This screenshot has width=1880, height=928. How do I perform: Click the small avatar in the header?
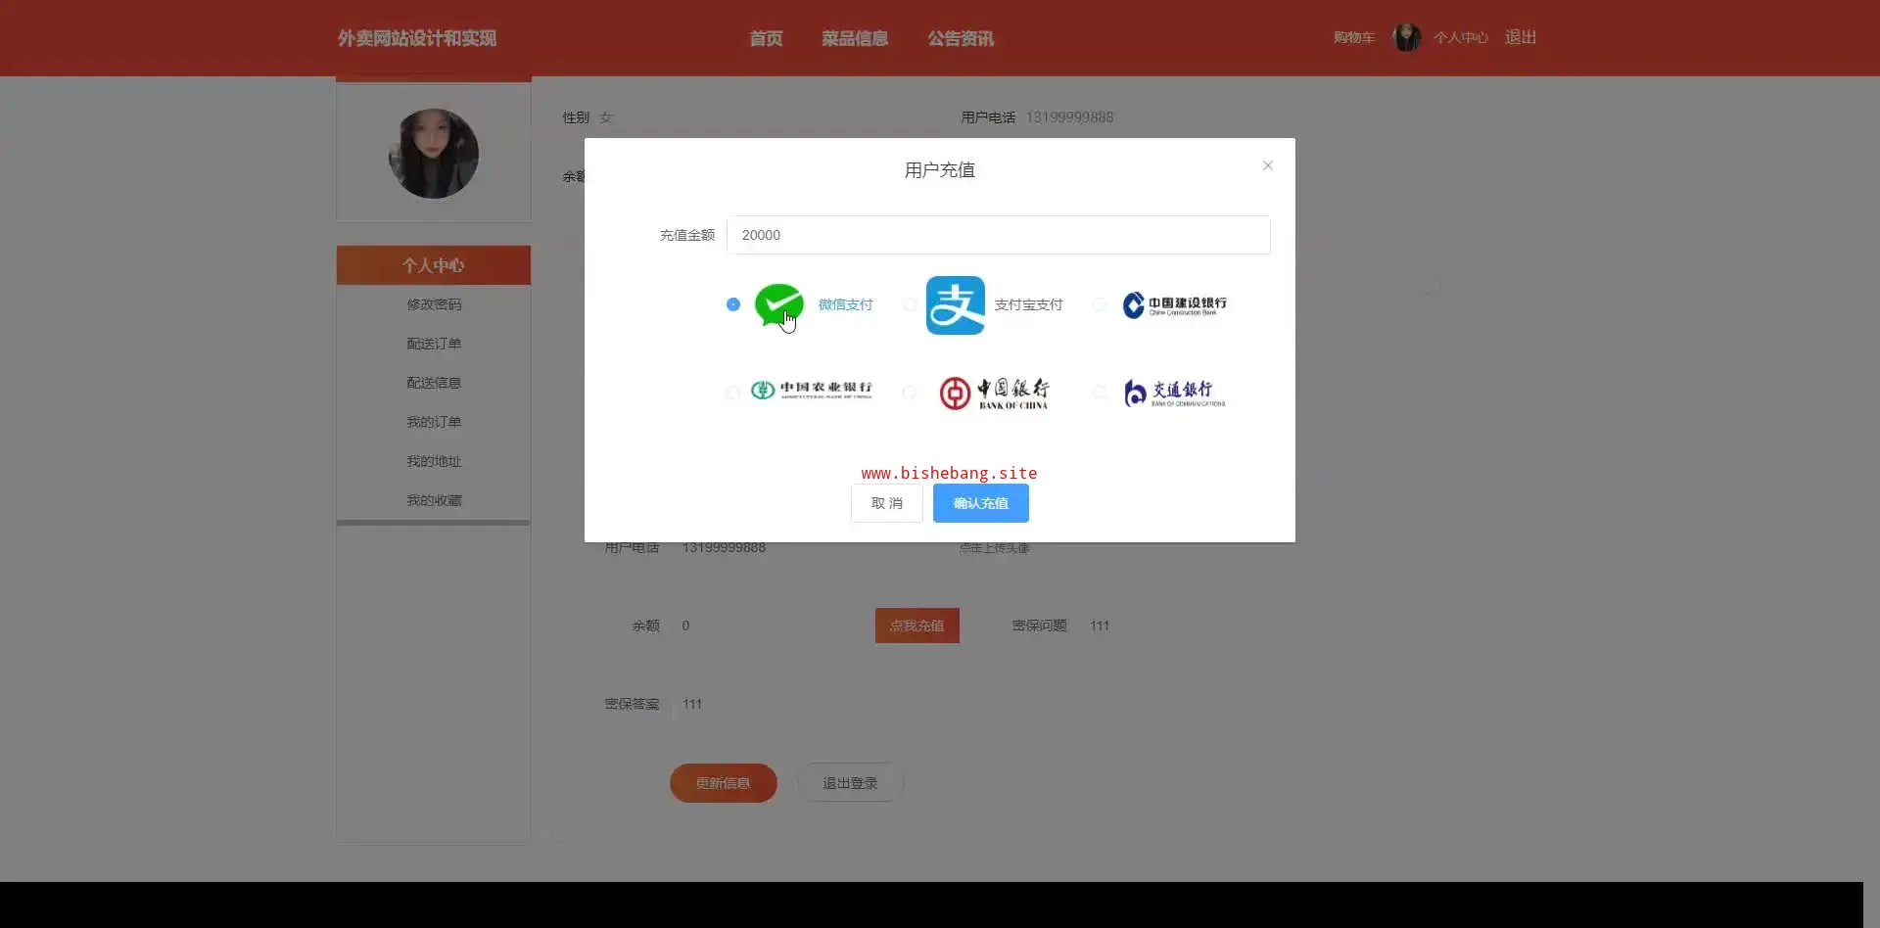1407,37
